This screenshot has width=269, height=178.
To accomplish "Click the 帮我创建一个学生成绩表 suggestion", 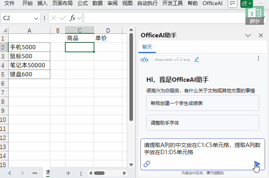I will [203, 103].
